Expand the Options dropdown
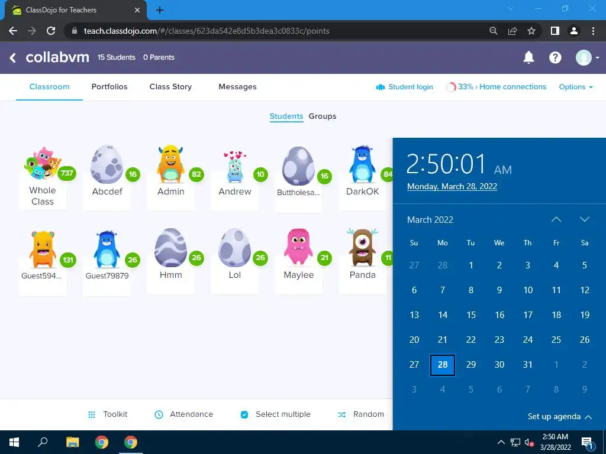 click(576, 87)
